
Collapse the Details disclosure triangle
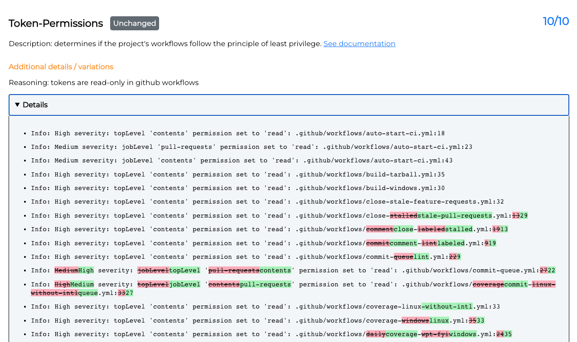click(17, 105)
